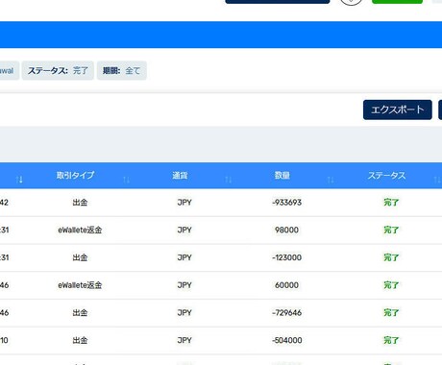Click 完了 status in the 98000 row

pos(391,230)
